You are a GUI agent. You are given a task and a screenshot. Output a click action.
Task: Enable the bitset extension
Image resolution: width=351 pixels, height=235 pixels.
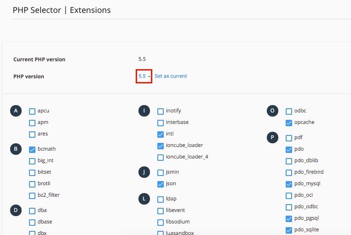coord(32,173)
